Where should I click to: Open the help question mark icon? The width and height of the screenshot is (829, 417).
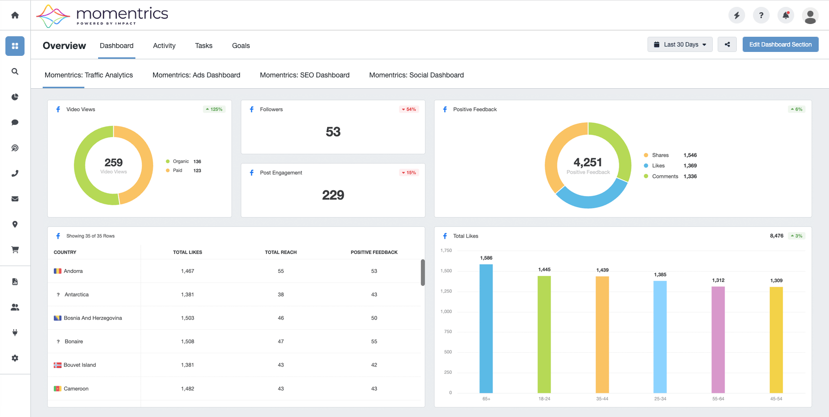761,15
